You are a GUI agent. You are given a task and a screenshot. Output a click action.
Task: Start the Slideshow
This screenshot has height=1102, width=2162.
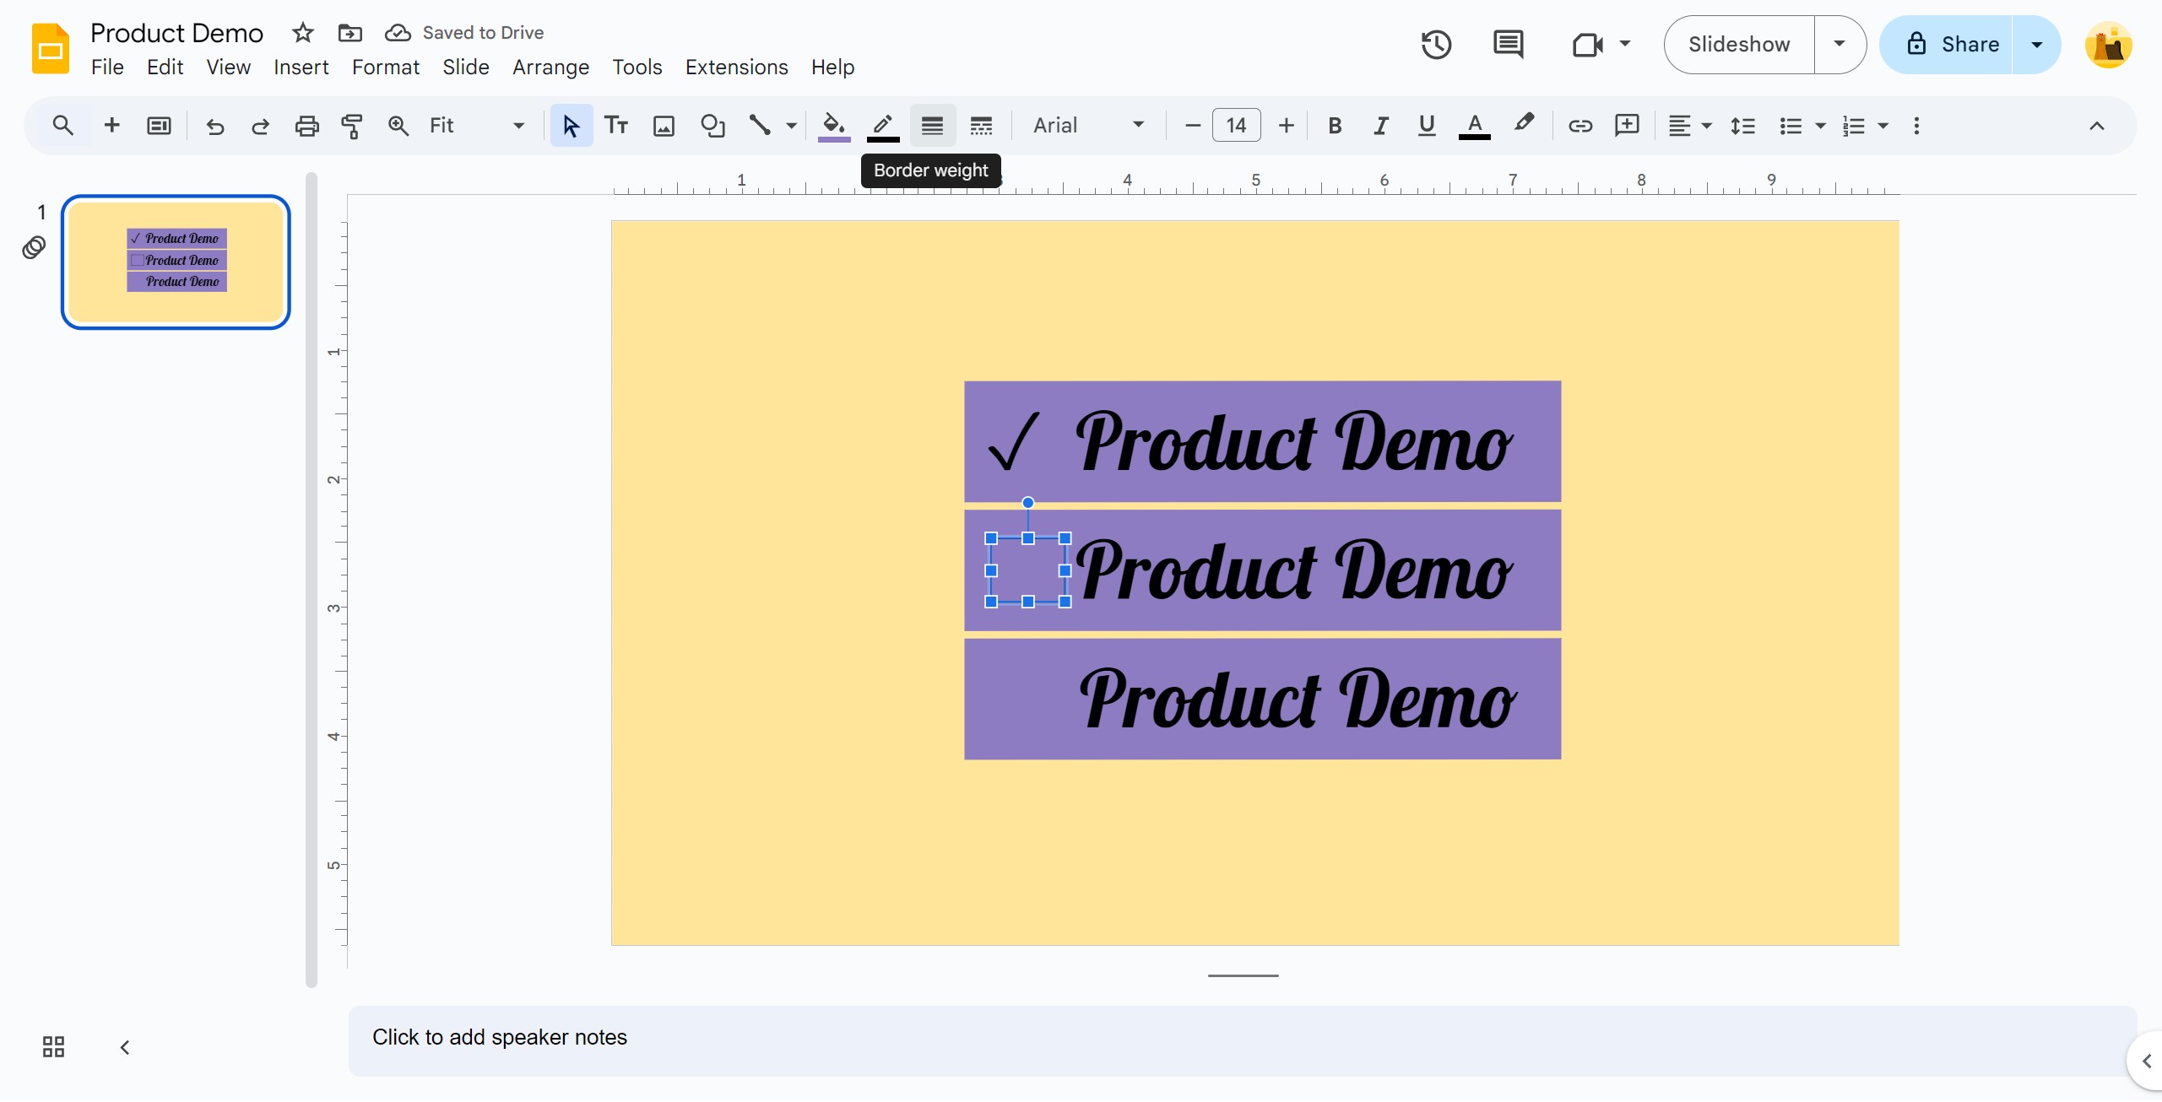(x=1739, y=45)
